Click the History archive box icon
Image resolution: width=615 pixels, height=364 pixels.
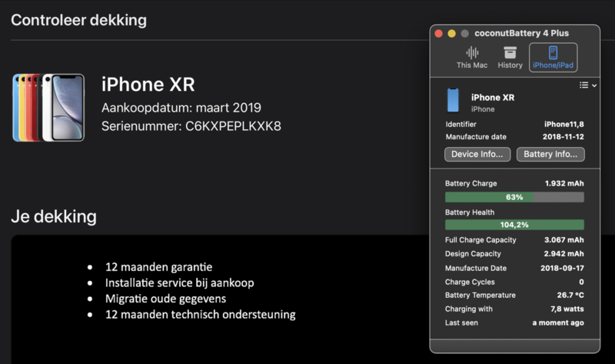pyautogui.click(x=510, y=52)
